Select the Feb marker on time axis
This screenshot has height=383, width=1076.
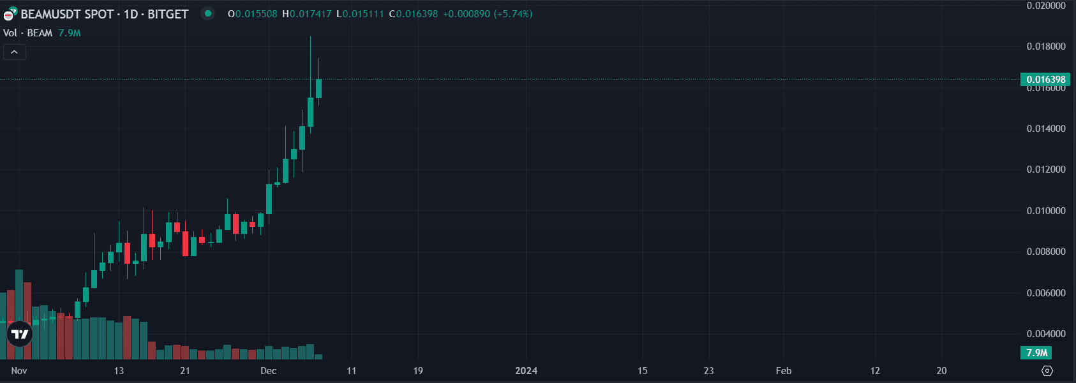pos(783,371)
